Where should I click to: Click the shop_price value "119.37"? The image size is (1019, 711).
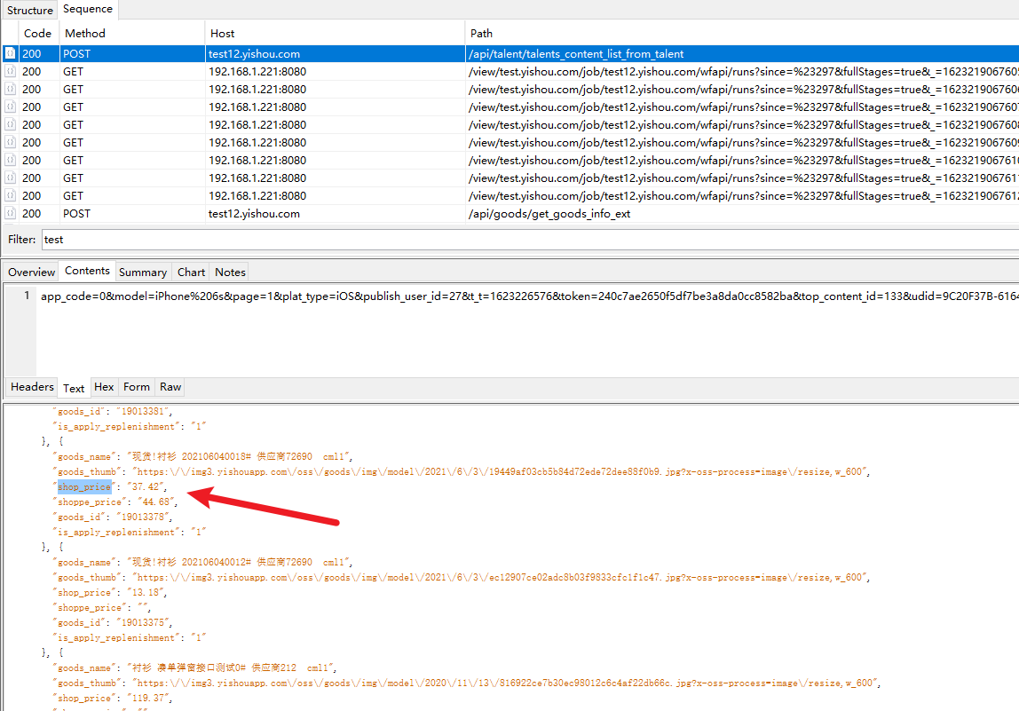148,698
